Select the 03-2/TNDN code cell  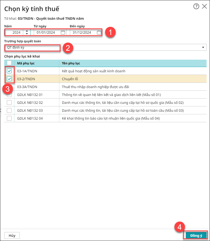pyautogui.click(x=37, y=79)
